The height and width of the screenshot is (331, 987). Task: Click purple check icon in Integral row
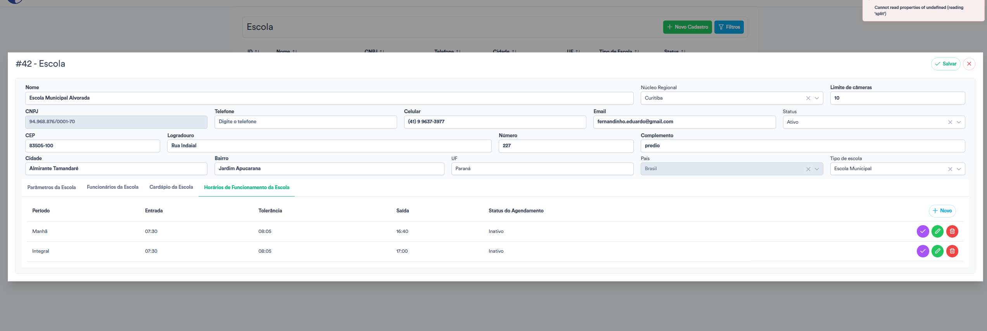click(923, 251)
